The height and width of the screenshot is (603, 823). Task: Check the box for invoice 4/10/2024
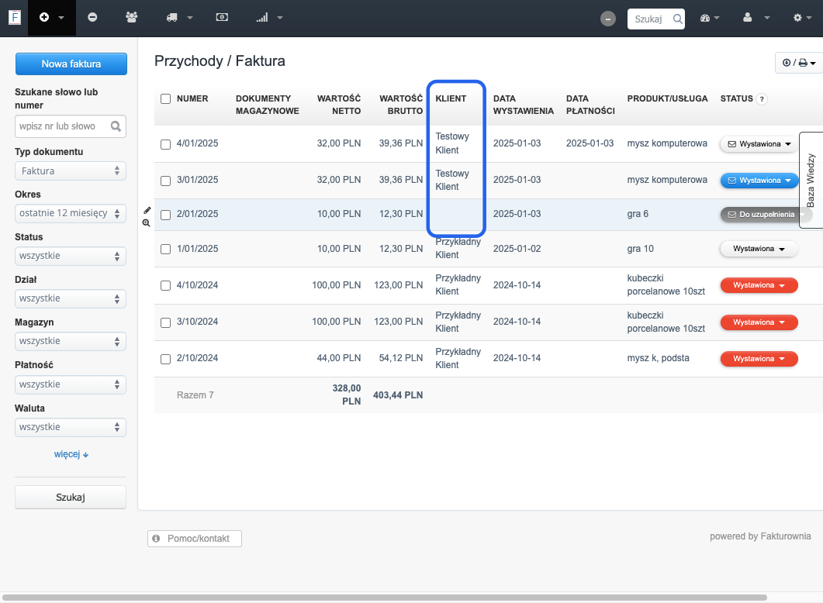click(x=166, y=286)
